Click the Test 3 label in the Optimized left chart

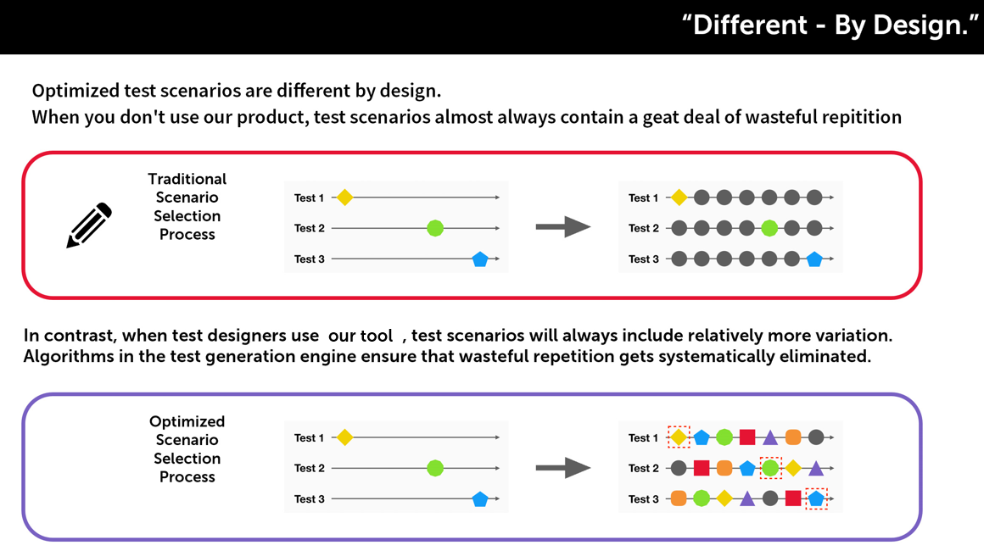[310, 499]
